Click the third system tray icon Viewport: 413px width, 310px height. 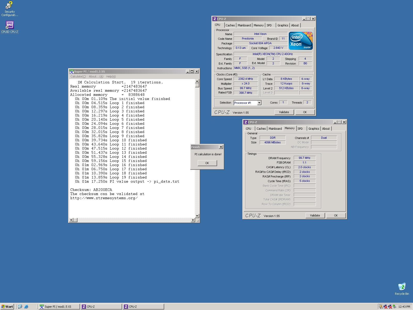(390, 307)
